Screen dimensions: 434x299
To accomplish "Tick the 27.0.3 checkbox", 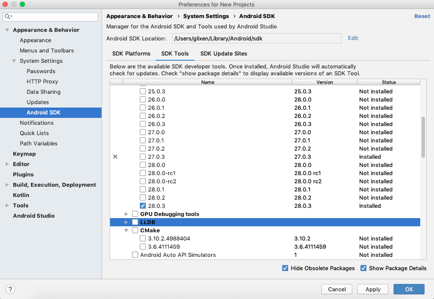I will point(143,157).
